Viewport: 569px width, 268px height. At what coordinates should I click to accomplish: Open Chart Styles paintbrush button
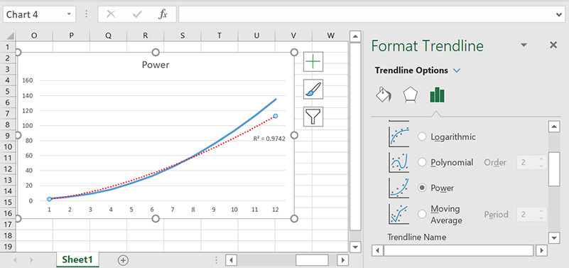[x=313, y=89]
